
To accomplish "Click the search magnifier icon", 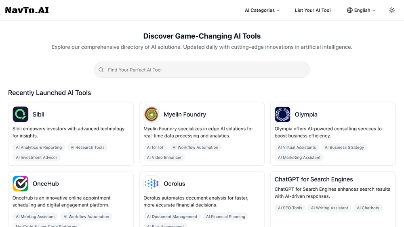I will (101, 70).
